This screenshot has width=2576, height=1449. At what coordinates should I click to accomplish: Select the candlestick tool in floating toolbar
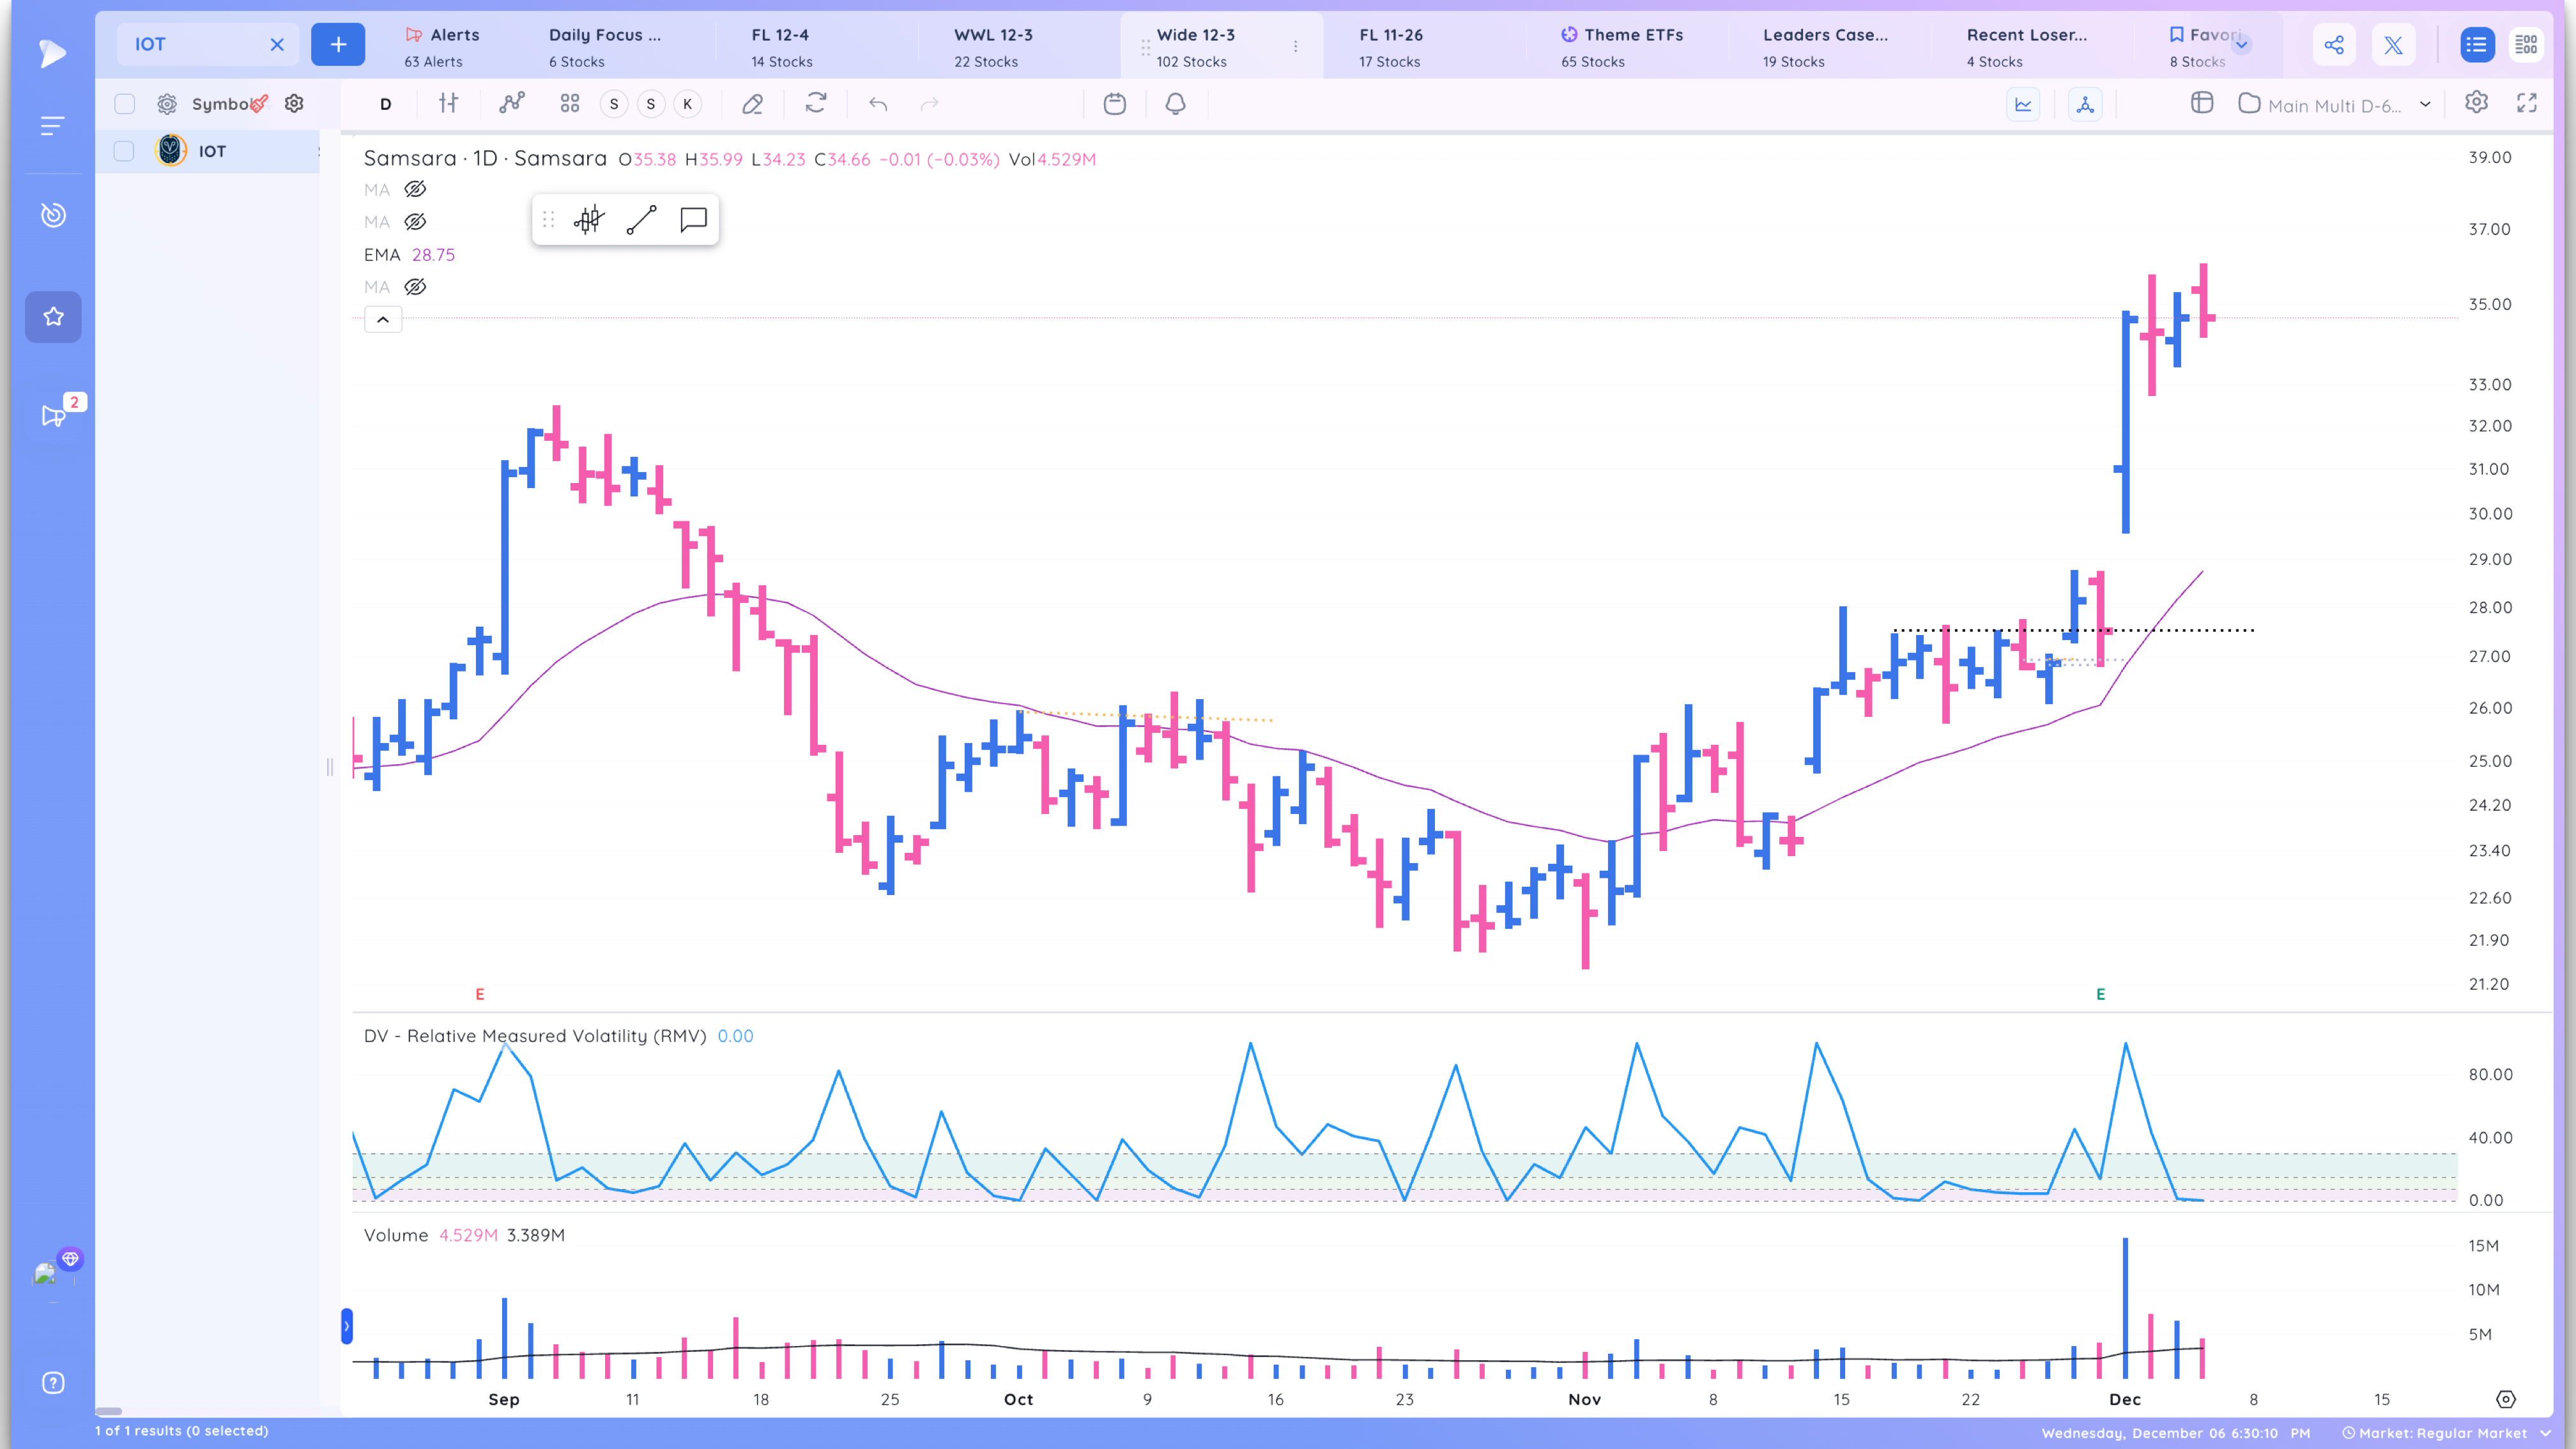590,220
